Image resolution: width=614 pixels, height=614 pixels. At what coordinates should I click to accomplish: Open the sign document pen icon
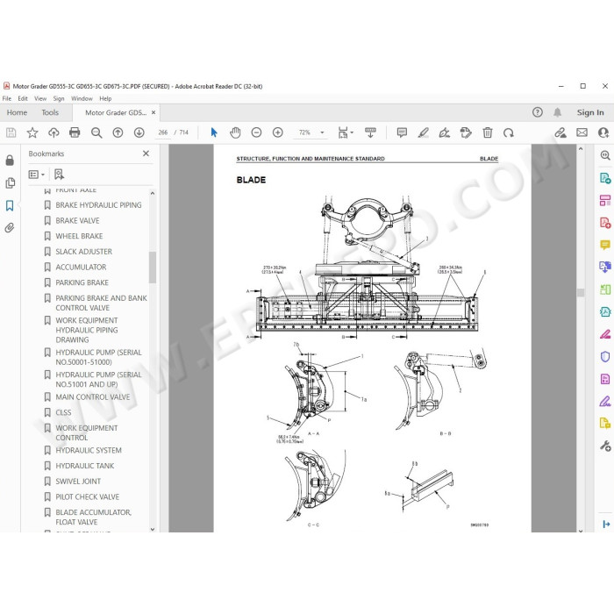click(445, 132)
